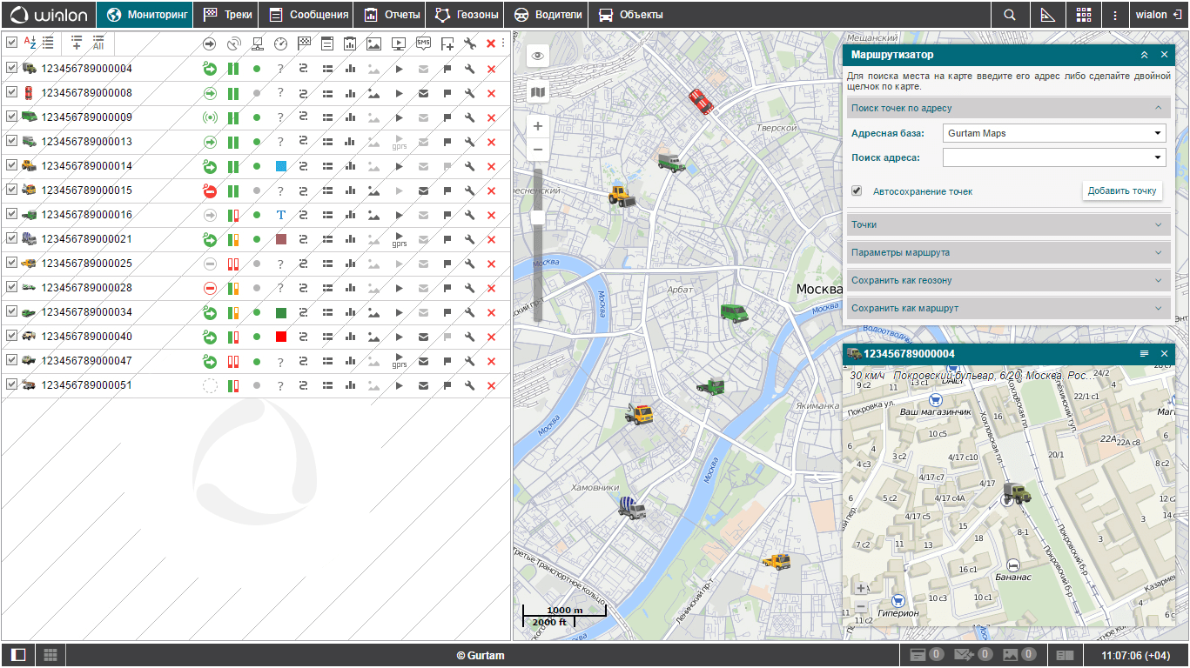Screen dimensions: 1190x668
Task: Click the Поиск адреса input field
Action: (x=1045, y=157)
